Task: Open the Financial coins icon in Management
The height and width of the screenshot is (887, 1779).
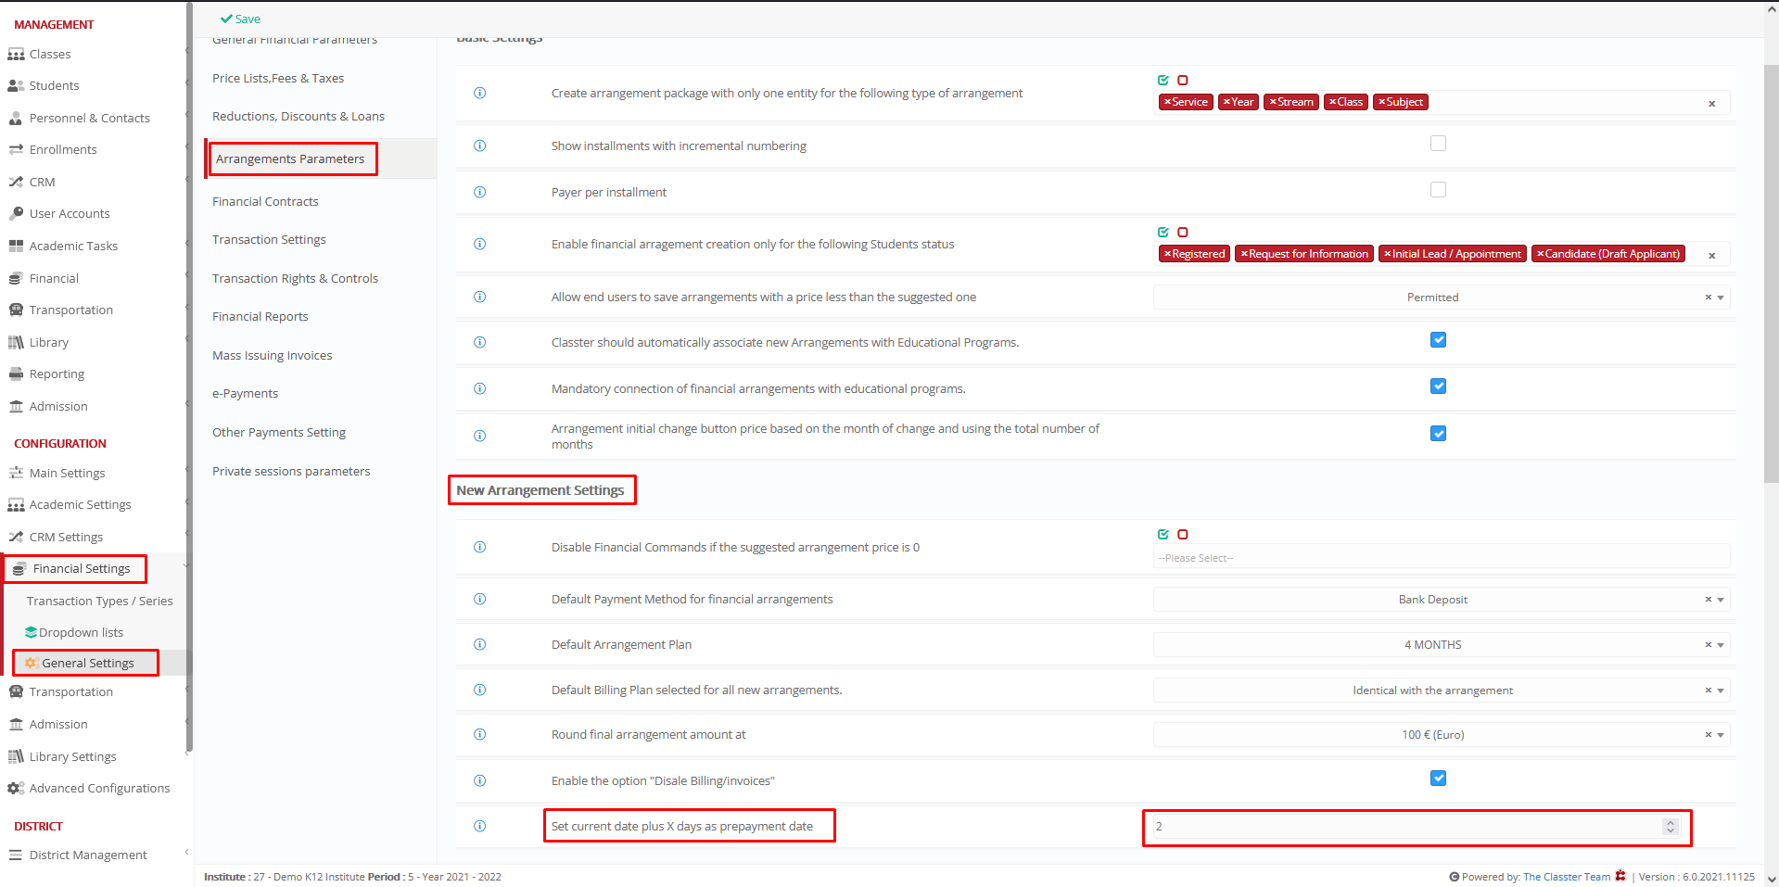Action: [x=16, y=279]
